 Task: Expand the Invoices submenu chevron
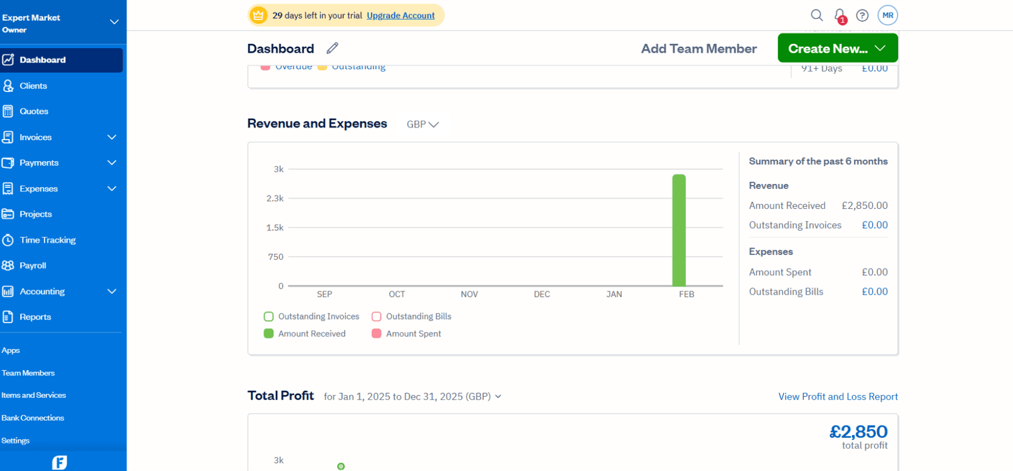pos(112,137)
